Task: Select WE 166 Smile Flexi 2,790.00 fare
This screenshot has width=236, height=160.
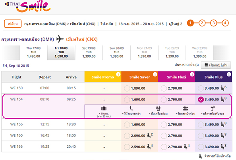Action: click(164, 147)
